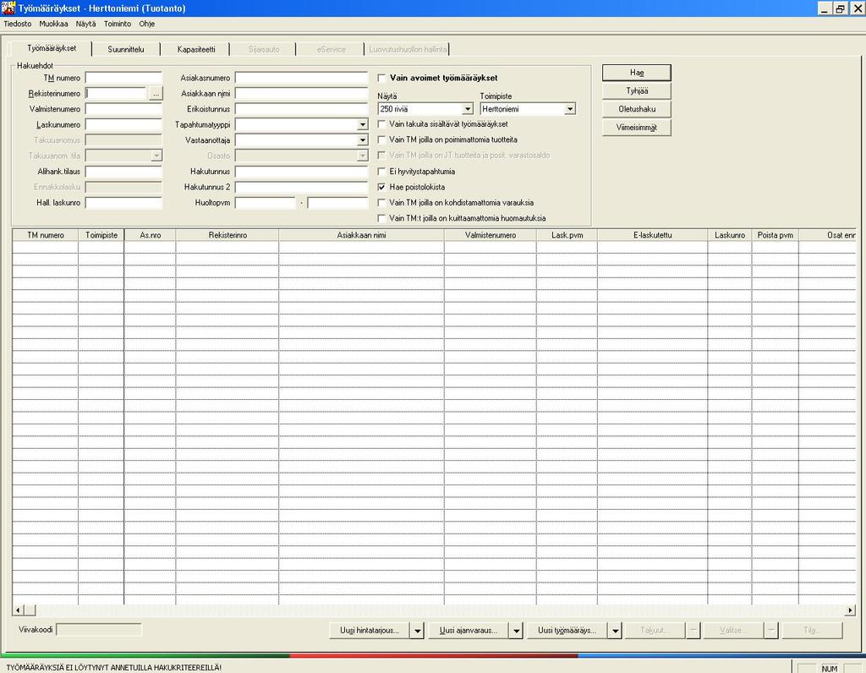This screenshot has width=866, height=673.
Task: Enable Ei hyvitystapahtumia option
Action: tap(381, 171)
